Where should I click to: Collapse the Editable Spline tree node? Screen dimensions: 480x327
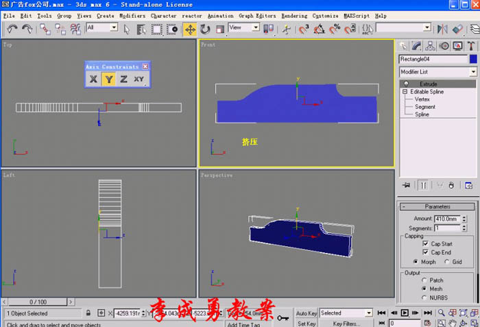(405, 92)
